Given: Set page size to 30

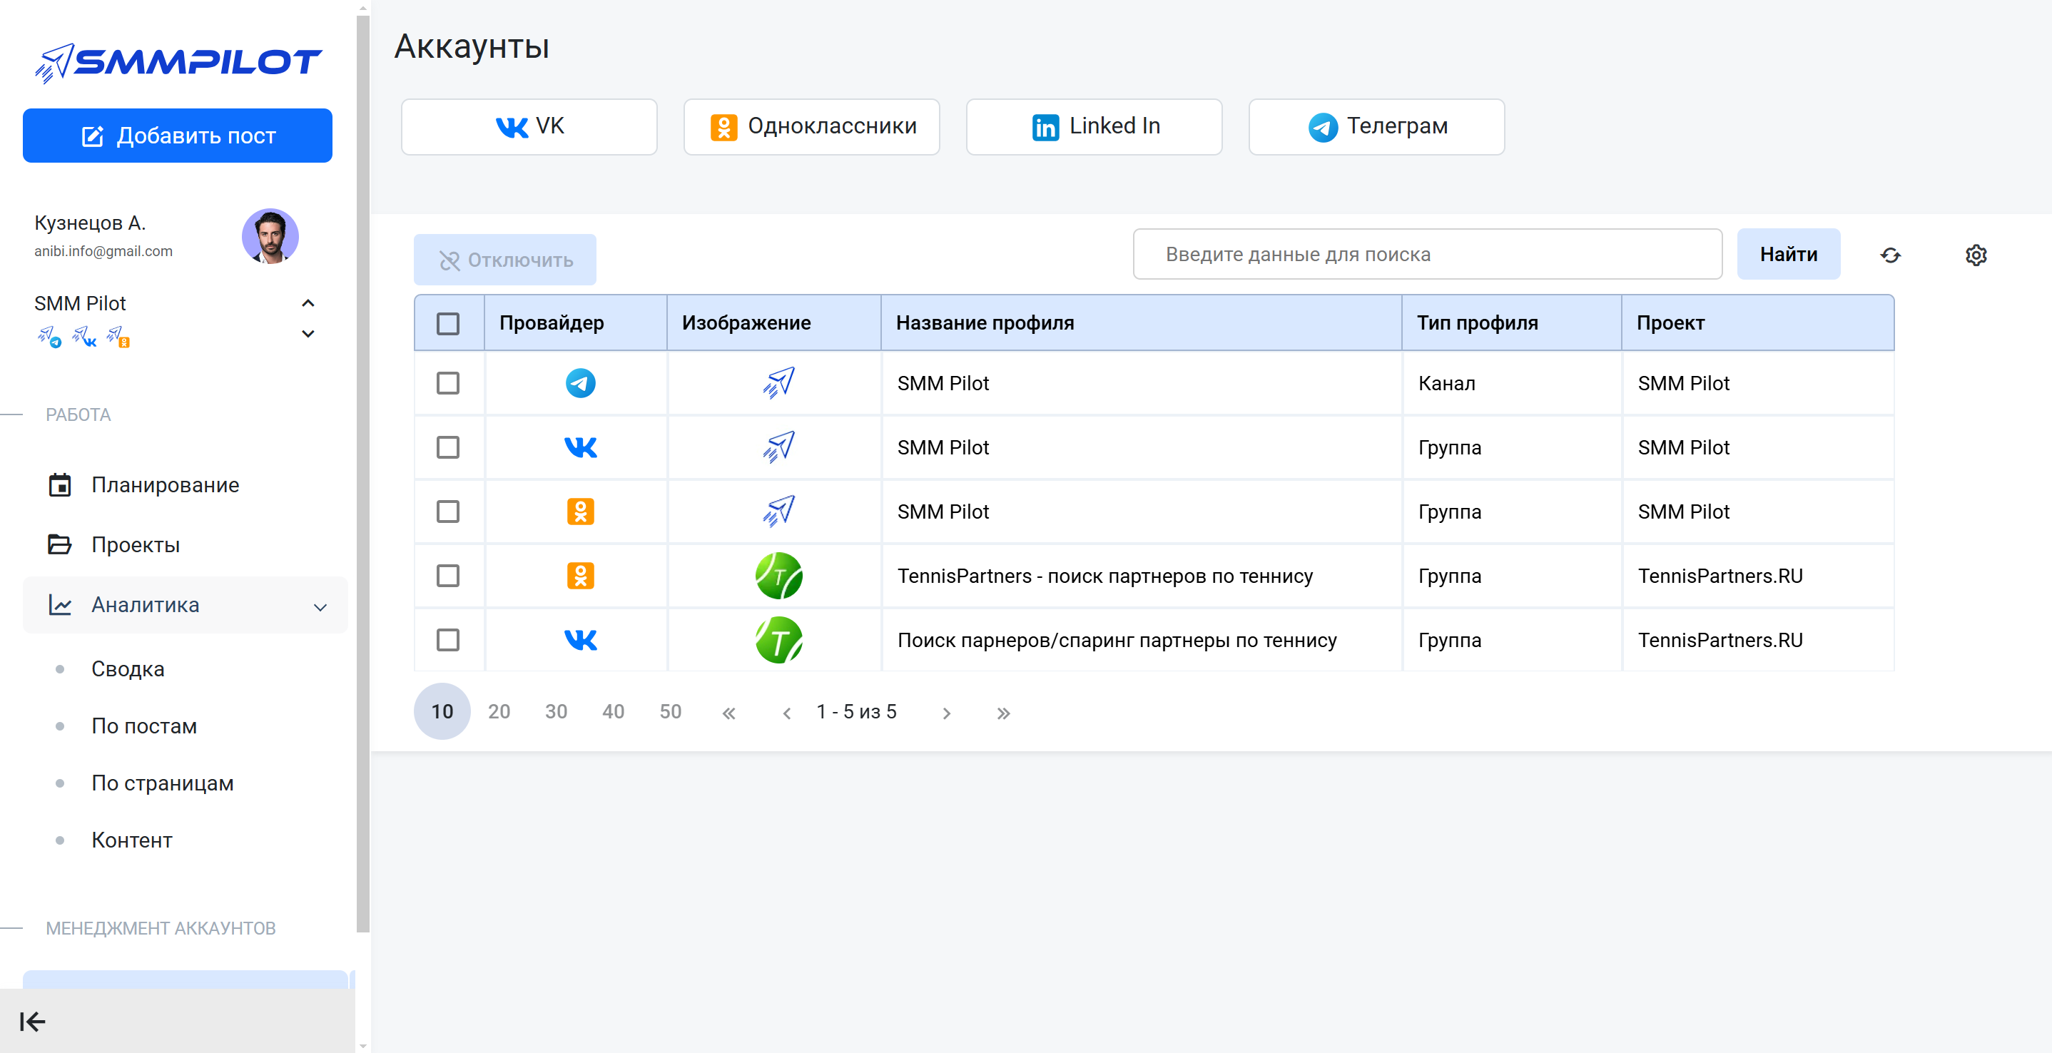Looking at the screenshot, I should pos(556,711).
